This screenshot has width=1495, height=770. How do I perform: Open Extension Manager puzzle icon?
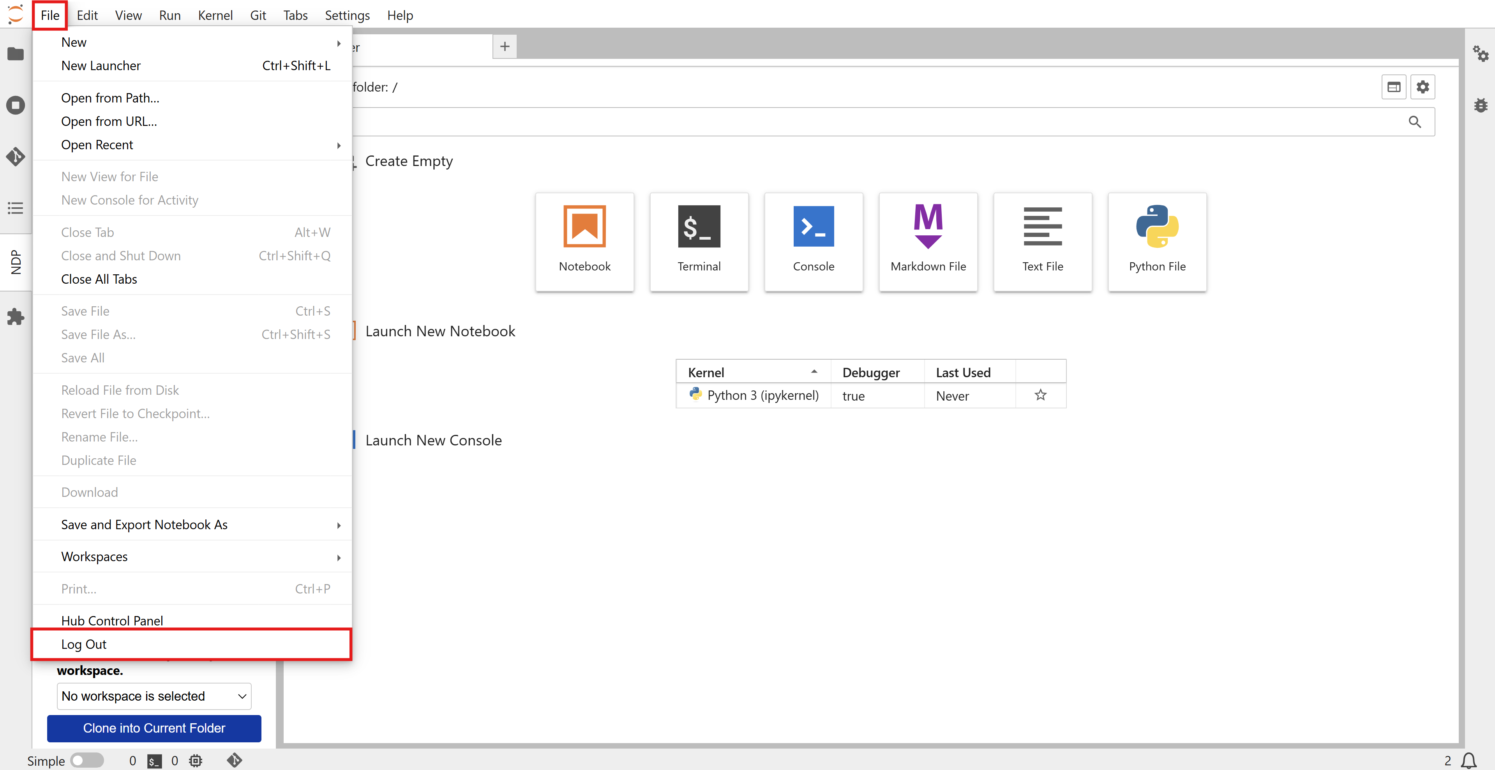coord(16,317)
